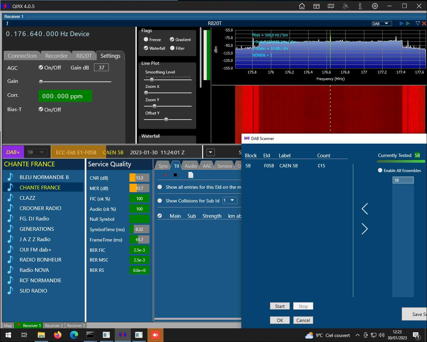The height and width of the screenshot is (342, 427).
Task: Click the Gain slider handle
Action: tap(41, 81)
